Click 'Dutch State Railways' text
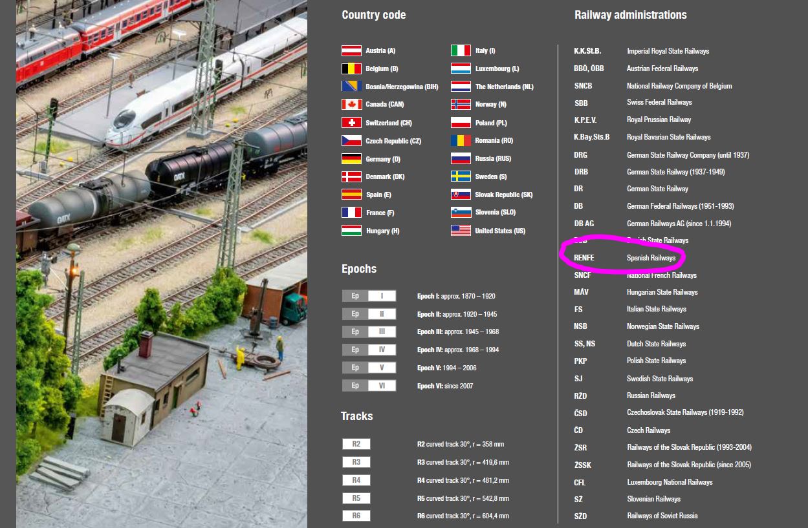 [x=657, y=344]
